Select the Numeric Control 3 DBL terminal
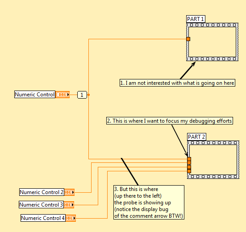The height and width of the screenshot is (232, 246). tap(69, 205)
